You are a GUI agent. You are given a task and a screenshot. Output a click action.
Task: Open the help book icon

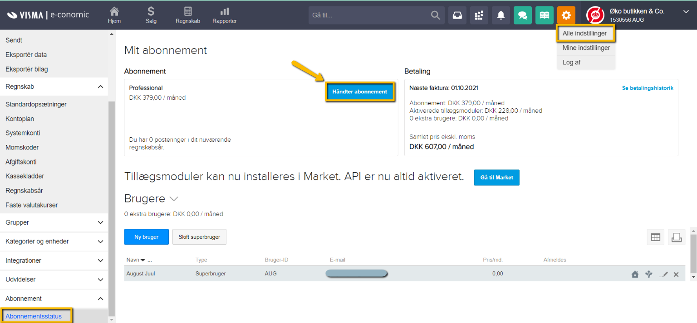click(x=544, y=15)
